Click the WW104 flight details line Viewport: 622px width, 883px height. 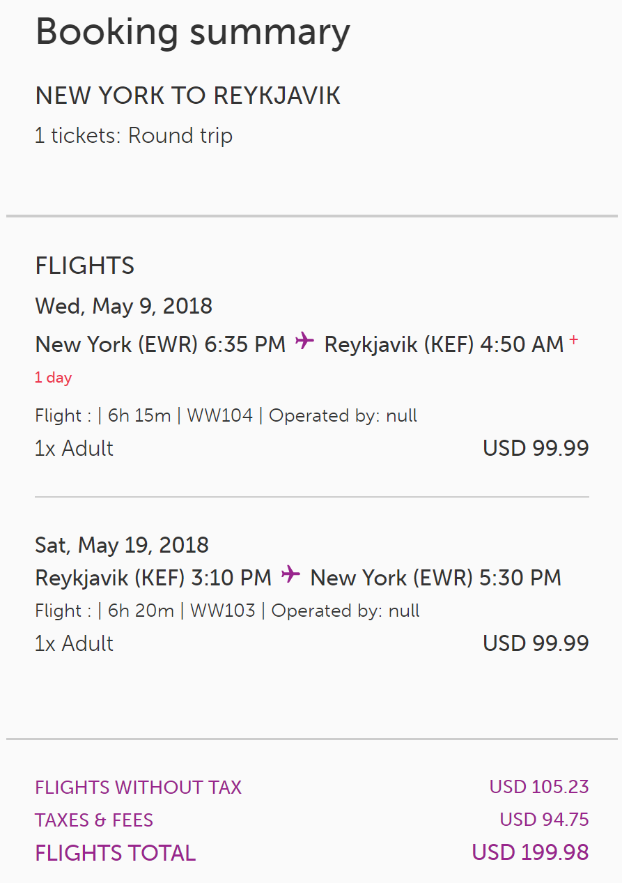point(226,416)
